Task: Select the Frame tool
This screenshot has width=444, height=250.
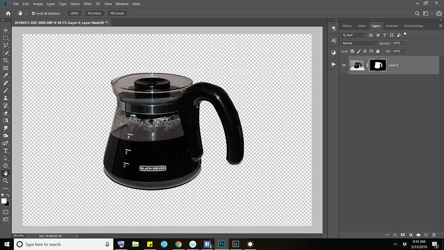Action: [5, 68]
